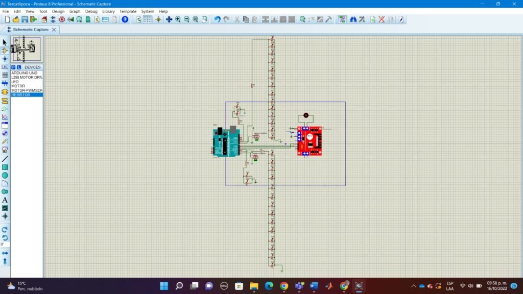Open the Debug menu
Screen dimensions: 523x294
[x=91, y=11]
